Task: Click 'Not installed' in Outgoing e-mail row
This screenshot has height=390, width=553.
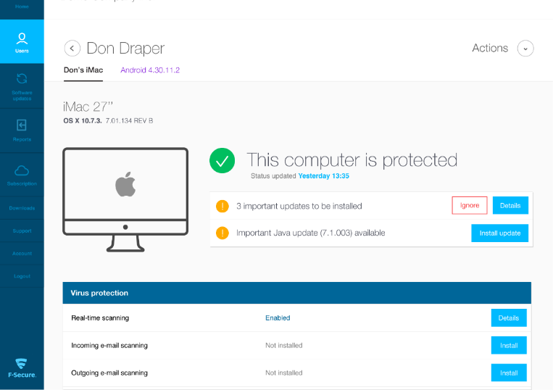Action: click(284, 373)
